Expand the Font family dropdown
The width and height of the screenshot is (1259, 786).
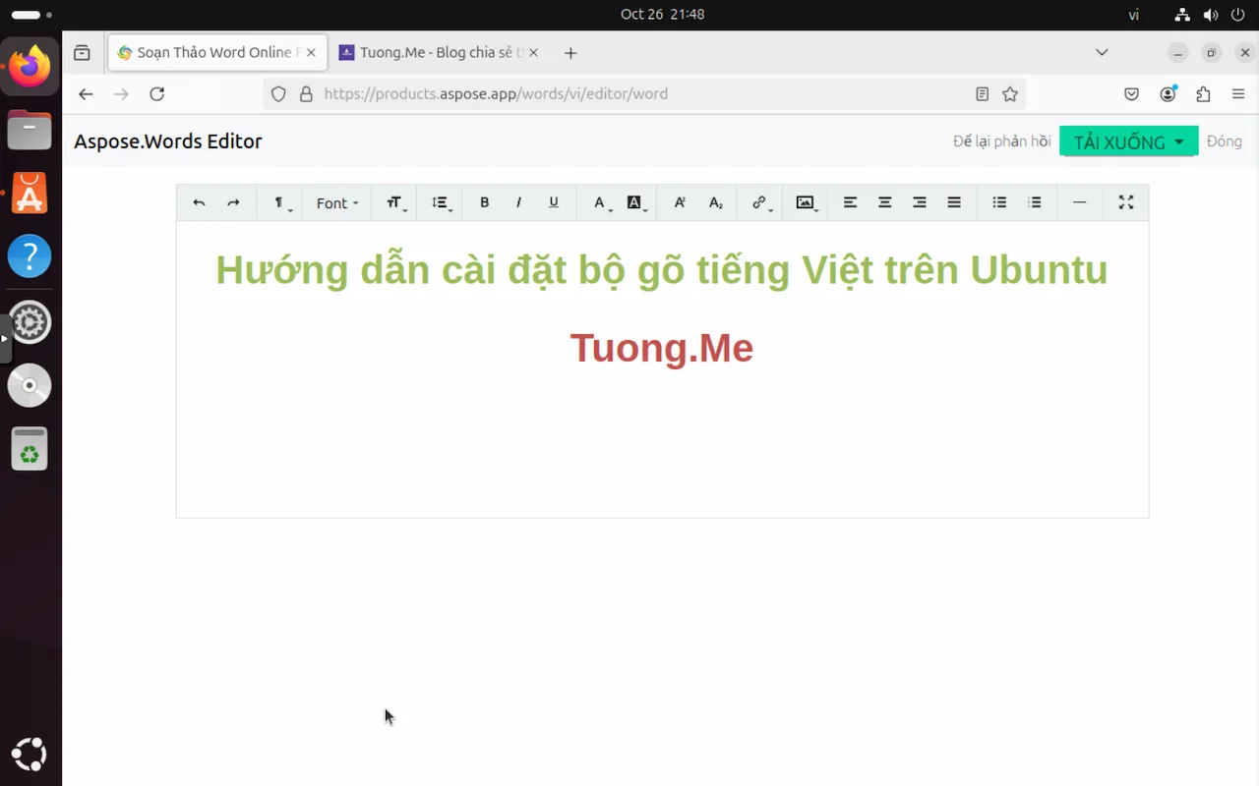click(337, 202)
